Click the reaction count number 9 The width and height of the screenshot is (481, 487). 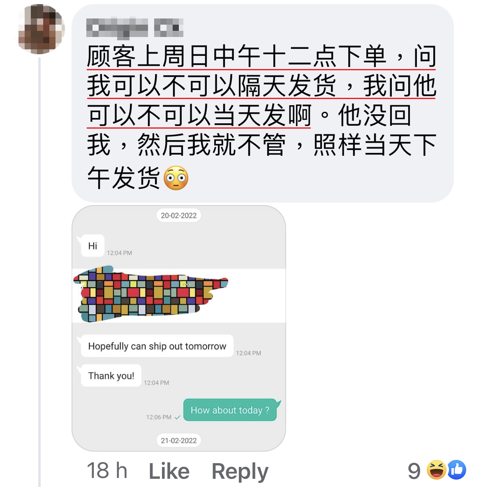click(x=414, y=471)
